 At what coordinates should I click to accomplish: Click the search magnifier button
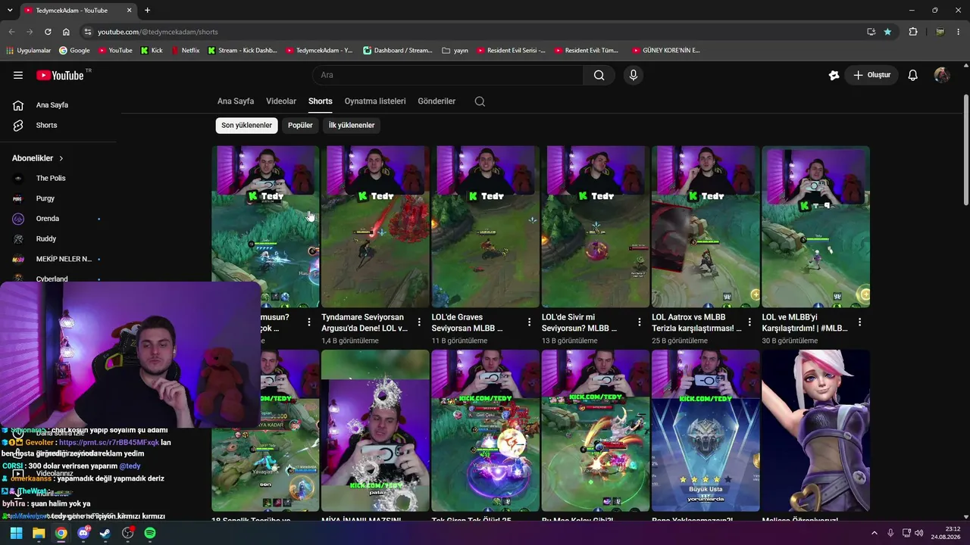point(599,75)
